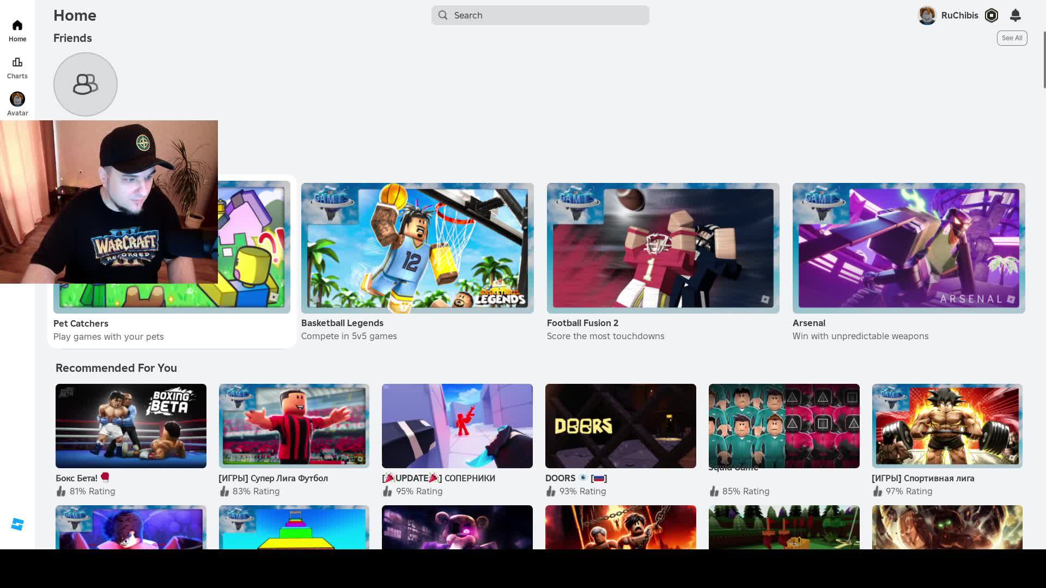Click the Pet Catchers title link
This screenshot has height=588, width=1046.
coord(81,323)
